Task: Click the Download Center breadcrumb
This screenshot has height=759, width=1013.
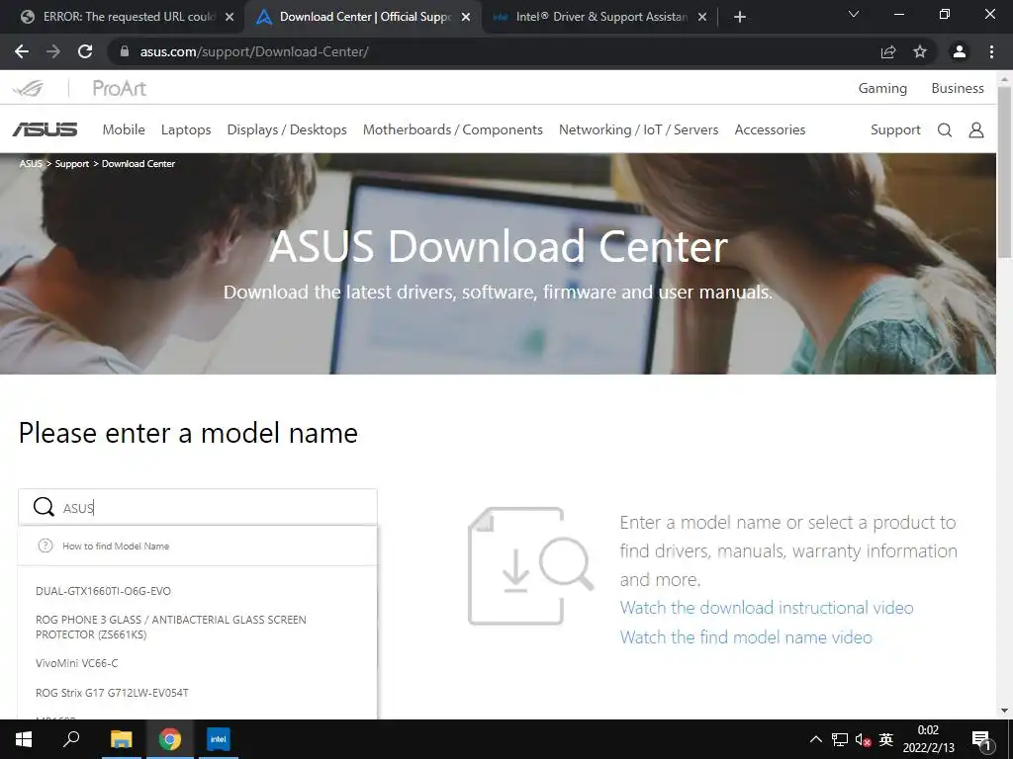Action: (138, 164)
